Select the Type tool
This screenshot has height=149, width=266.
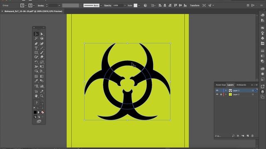(x=36, y=48)
